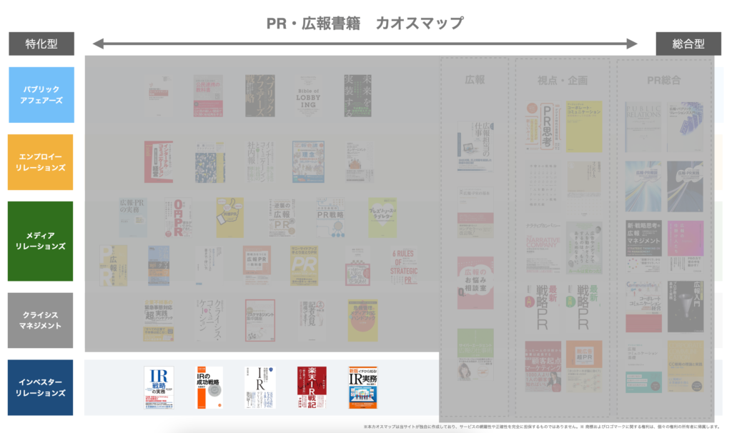Click the 視点・企画 column heading
The height and width of the screenshot is (433, 732).
click(x=563, y=80)
